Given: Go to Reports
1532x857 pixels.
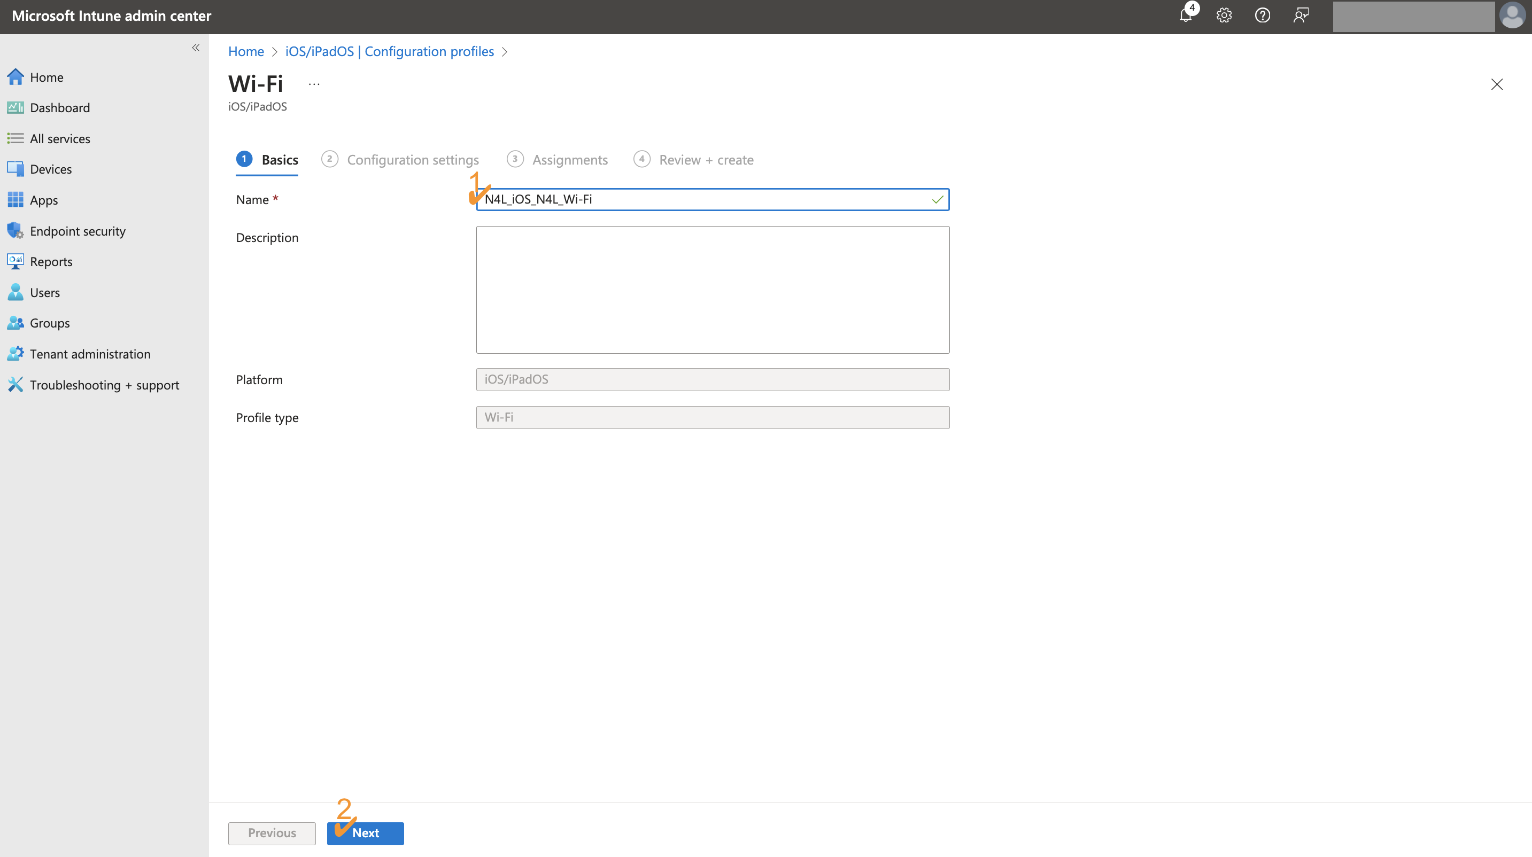Looking at the screenshot, I should click(51, 261).
